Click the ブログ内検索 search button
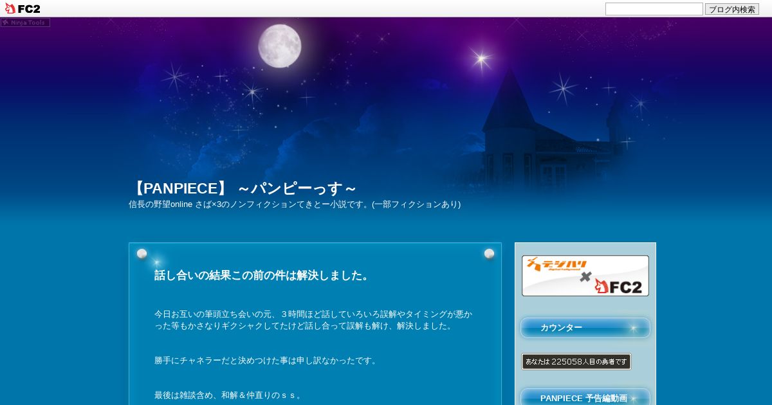 (731, 9)
